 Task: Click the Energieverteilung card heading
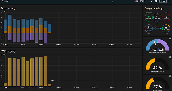pyautogui.click(x=154, y=8)
